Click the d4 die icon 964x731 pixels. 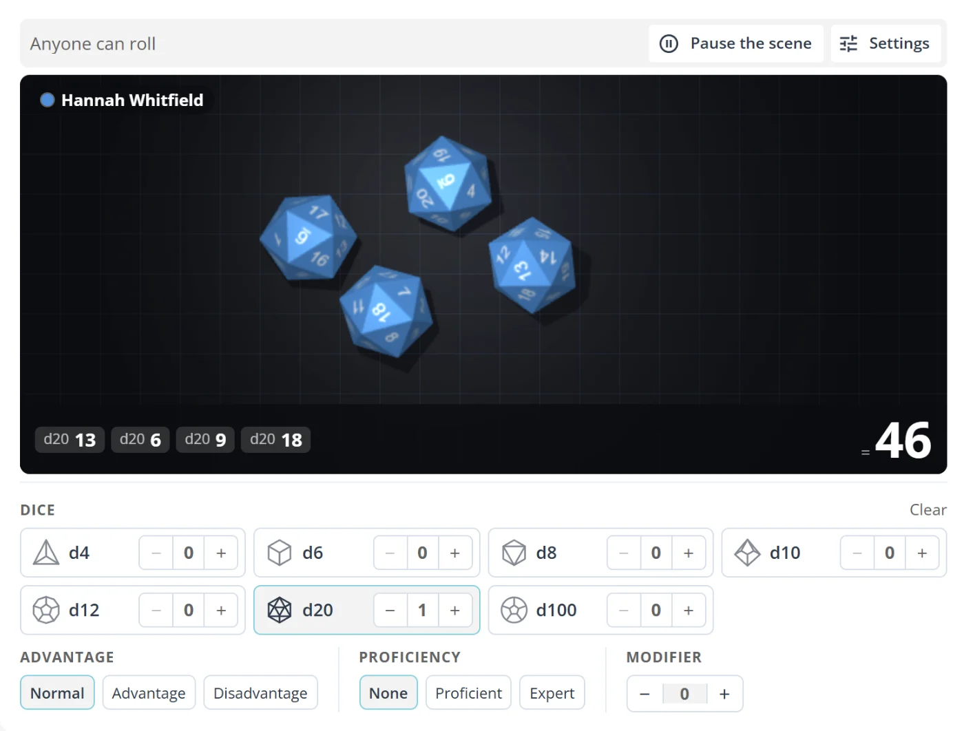click(46, 553)
